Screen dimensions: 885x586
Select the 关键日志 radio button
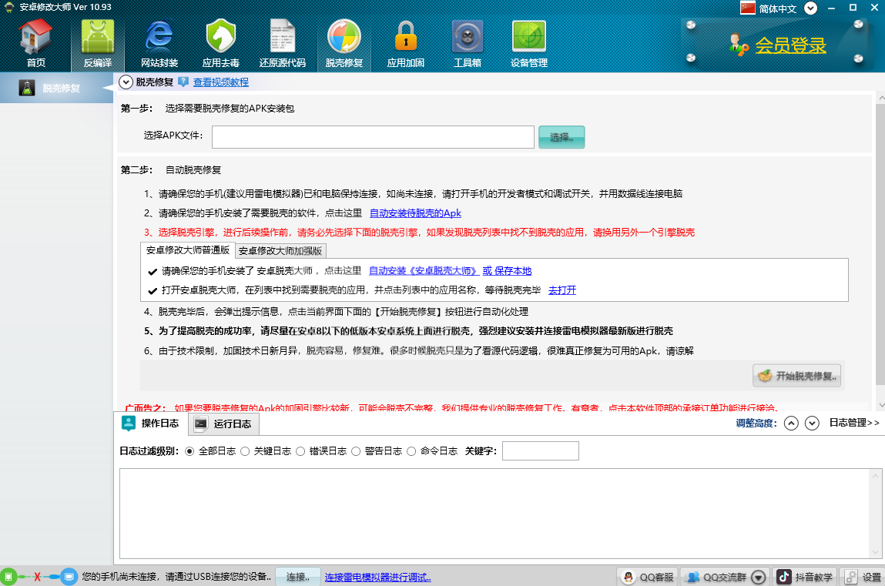[246, 451]
